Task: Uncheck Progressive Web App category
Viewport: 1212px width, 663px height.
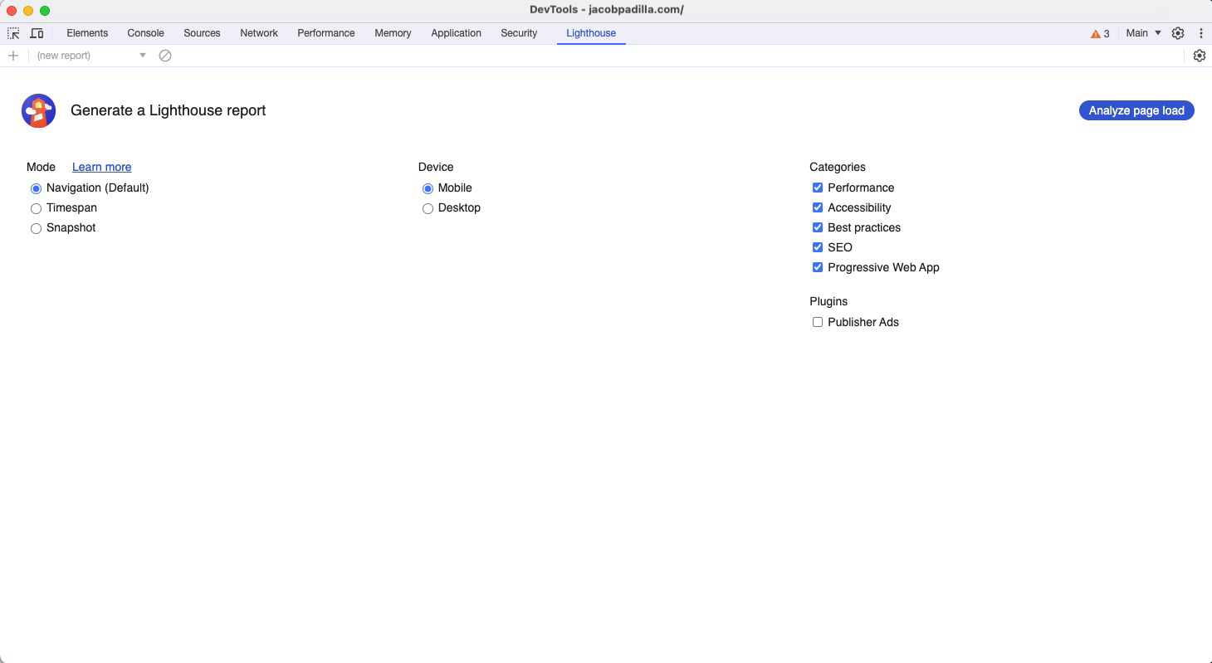Action: click(818, 267)
